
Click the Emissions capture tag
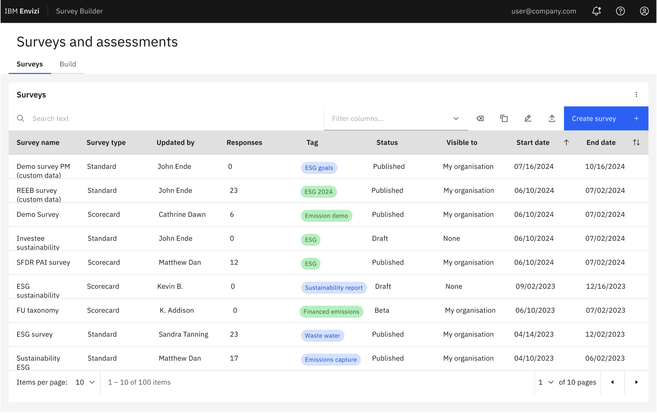330,359
